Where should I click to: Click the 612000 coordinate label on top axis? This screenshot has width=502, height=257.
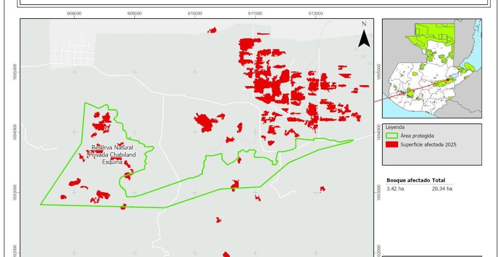tap(315, 13)
